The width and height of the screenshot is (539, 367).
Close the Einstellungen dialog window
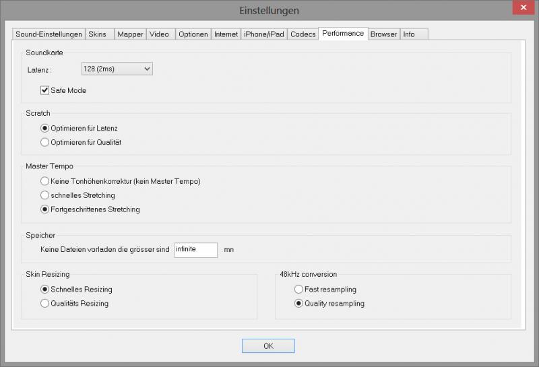[x=521, y=9]
